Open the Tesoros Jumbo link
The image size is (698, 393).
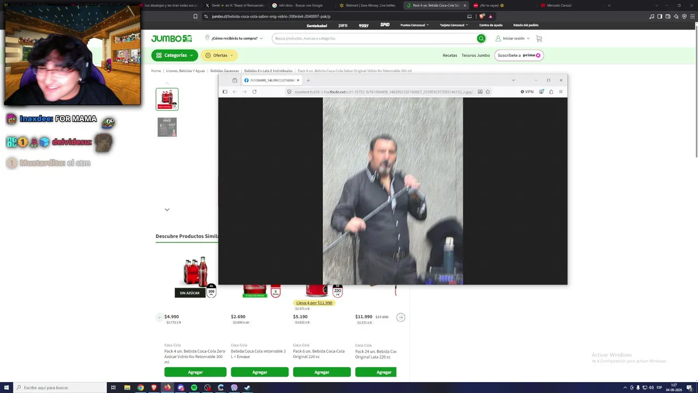click(x=476, y=55)
